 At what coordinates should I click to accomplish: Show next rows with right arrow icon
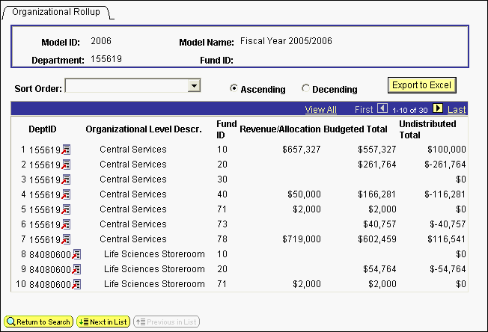point(438,109)
